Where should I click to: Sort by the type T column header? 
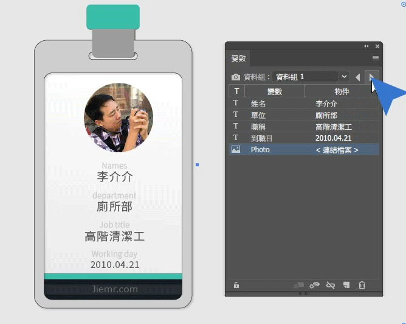pyautogui.click(x=236, y=91)
